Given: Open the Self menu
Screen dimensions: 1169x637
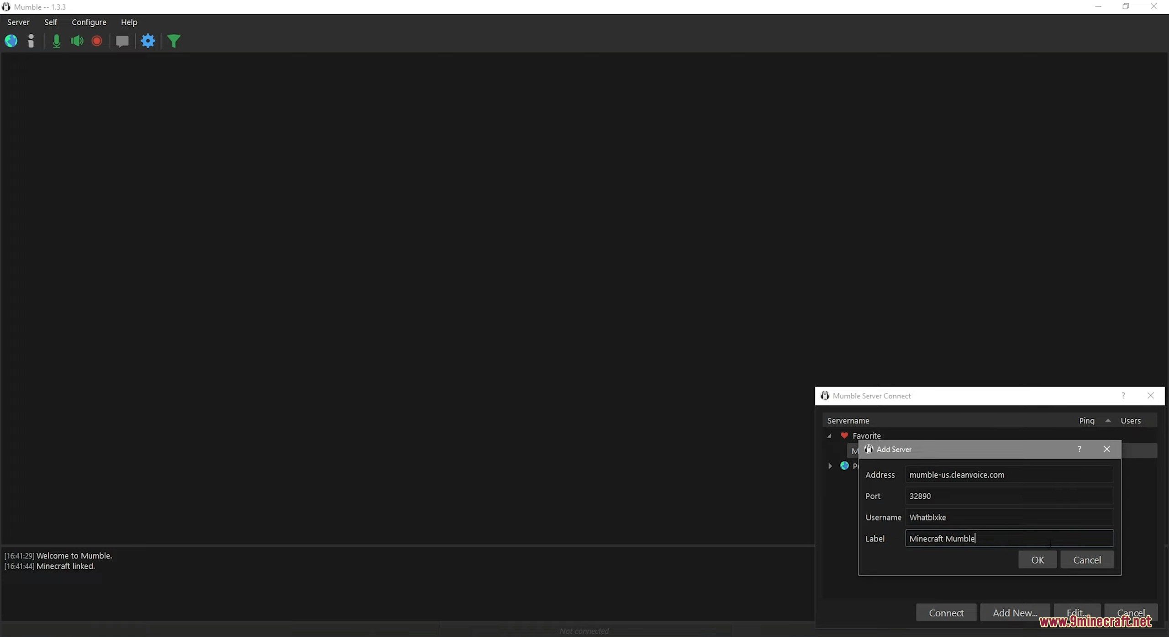Looking at the screenshot, I should click(x=51, y=22).
